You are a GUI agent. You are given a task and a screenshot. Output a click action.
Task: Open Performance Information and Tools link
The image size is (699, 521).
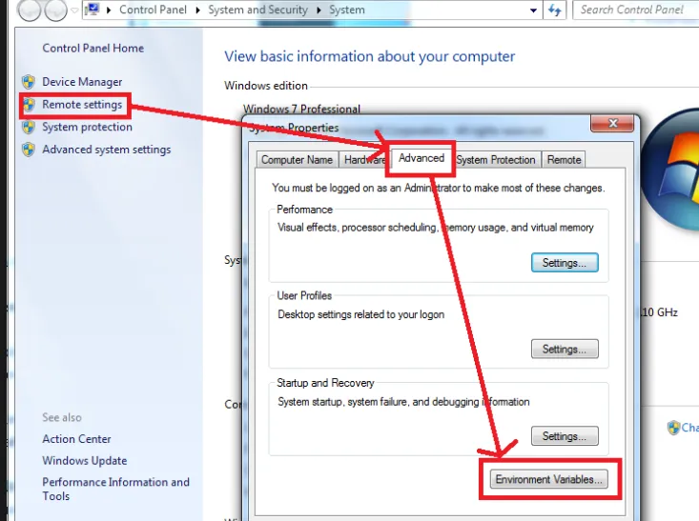pos(116,489)
